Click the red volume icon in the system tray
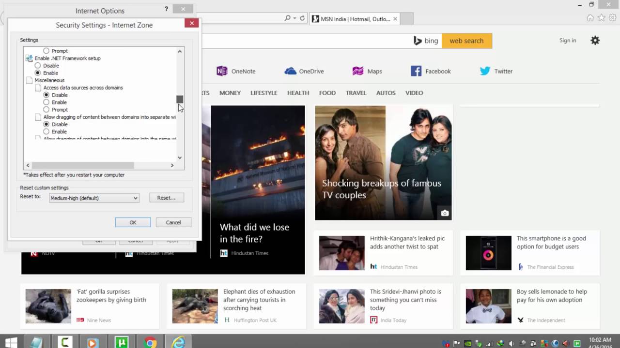 565,344
